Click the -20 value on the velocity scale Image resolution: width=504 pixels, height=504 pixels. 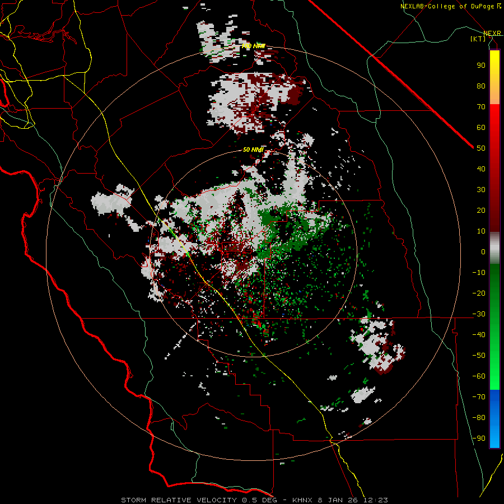[x=479, y=293]
